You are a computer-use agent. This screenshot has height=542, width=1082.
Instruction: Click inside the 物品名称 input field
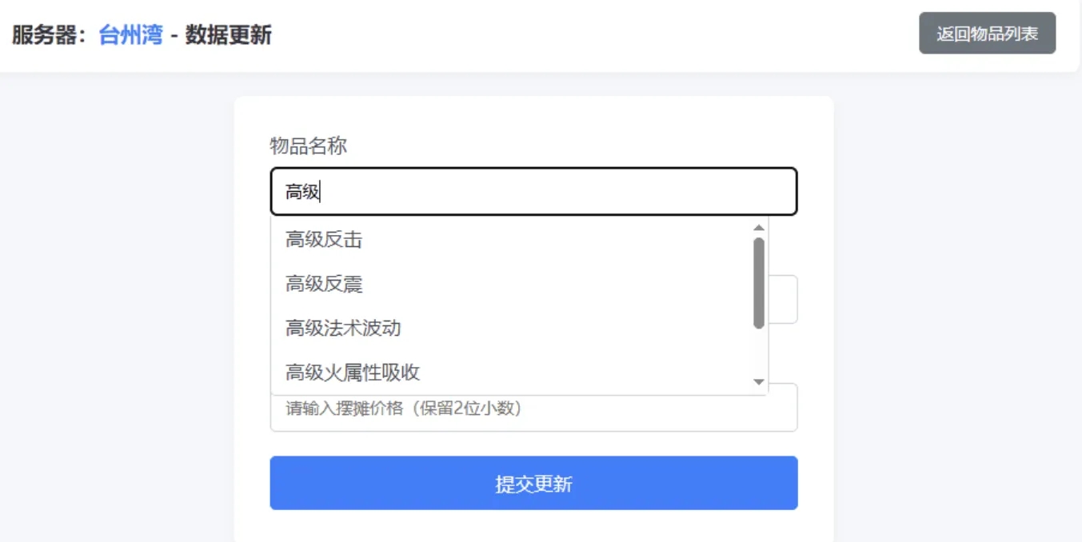point(533,190)
